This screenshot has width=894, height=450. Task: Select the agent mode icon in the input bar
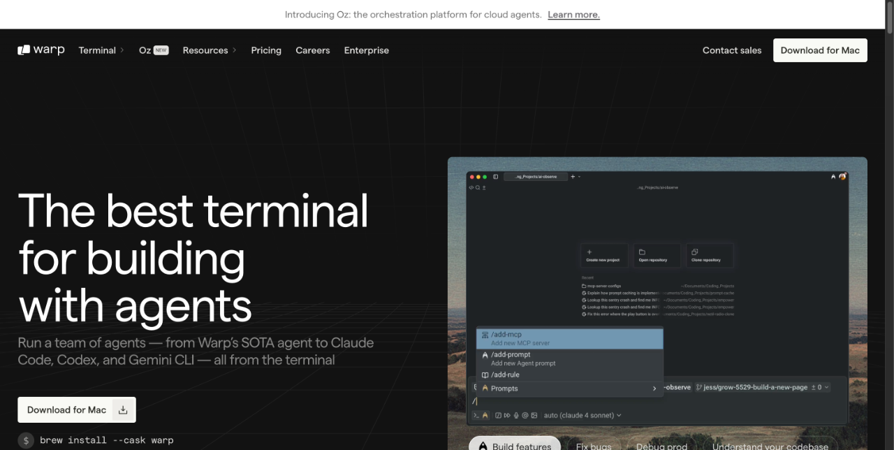click(x=485, y=415)
